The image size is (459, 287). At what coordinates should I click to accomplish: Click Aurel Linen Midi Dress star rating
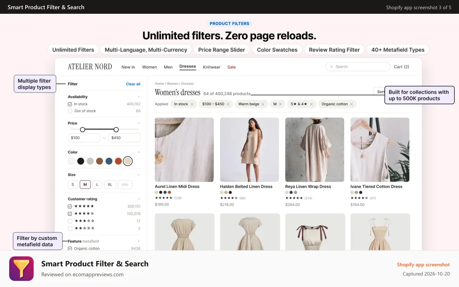coord(164,198)
